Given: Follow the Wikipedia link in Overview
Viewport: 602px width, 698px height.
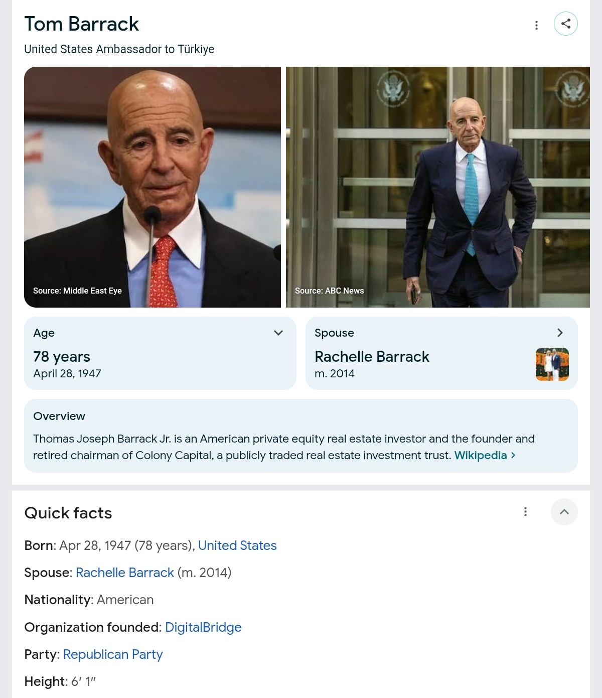Looking at the screenshot, I should click(480, 455).
